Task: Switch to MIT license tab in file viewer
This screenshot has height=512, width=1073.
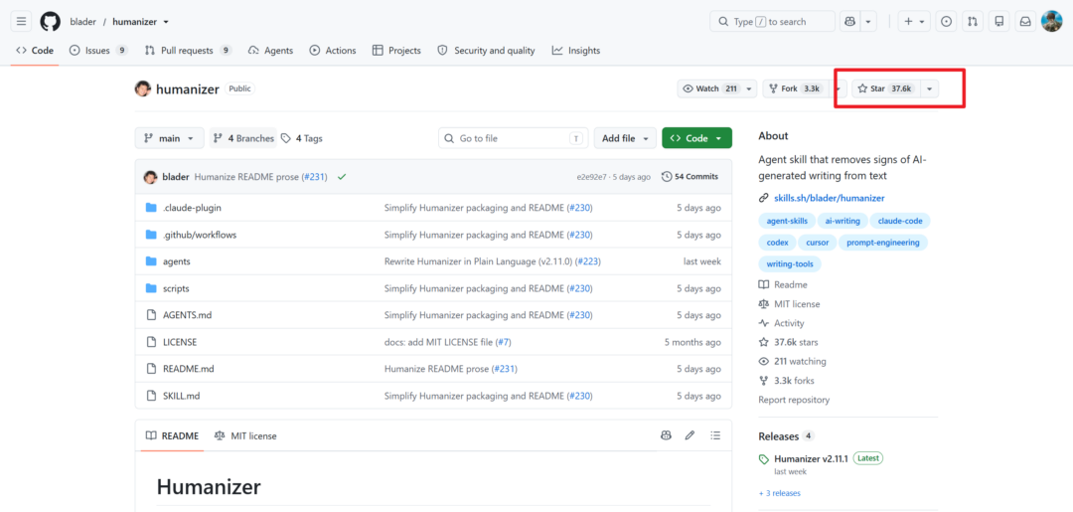Action: (245, 436)
